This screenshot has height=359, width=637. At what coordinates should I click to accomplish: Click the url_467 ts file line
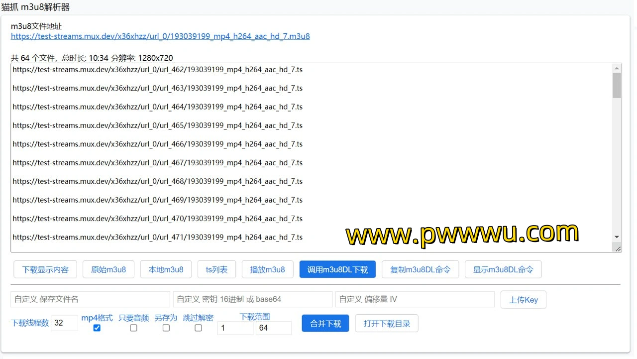click(x=158, y=163)
